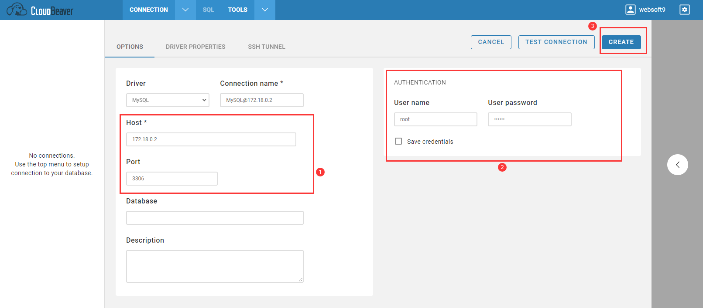
Task: Switch to the SSH Tunnel tab
Action: (266, 47)
